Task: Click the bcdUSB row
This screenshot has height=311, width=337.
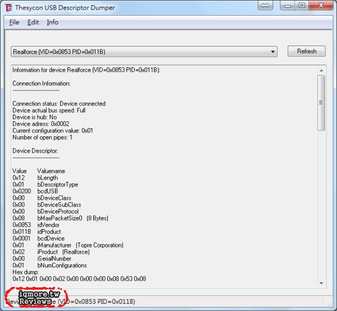Action: pyautogui.click(x=35, y=191)
